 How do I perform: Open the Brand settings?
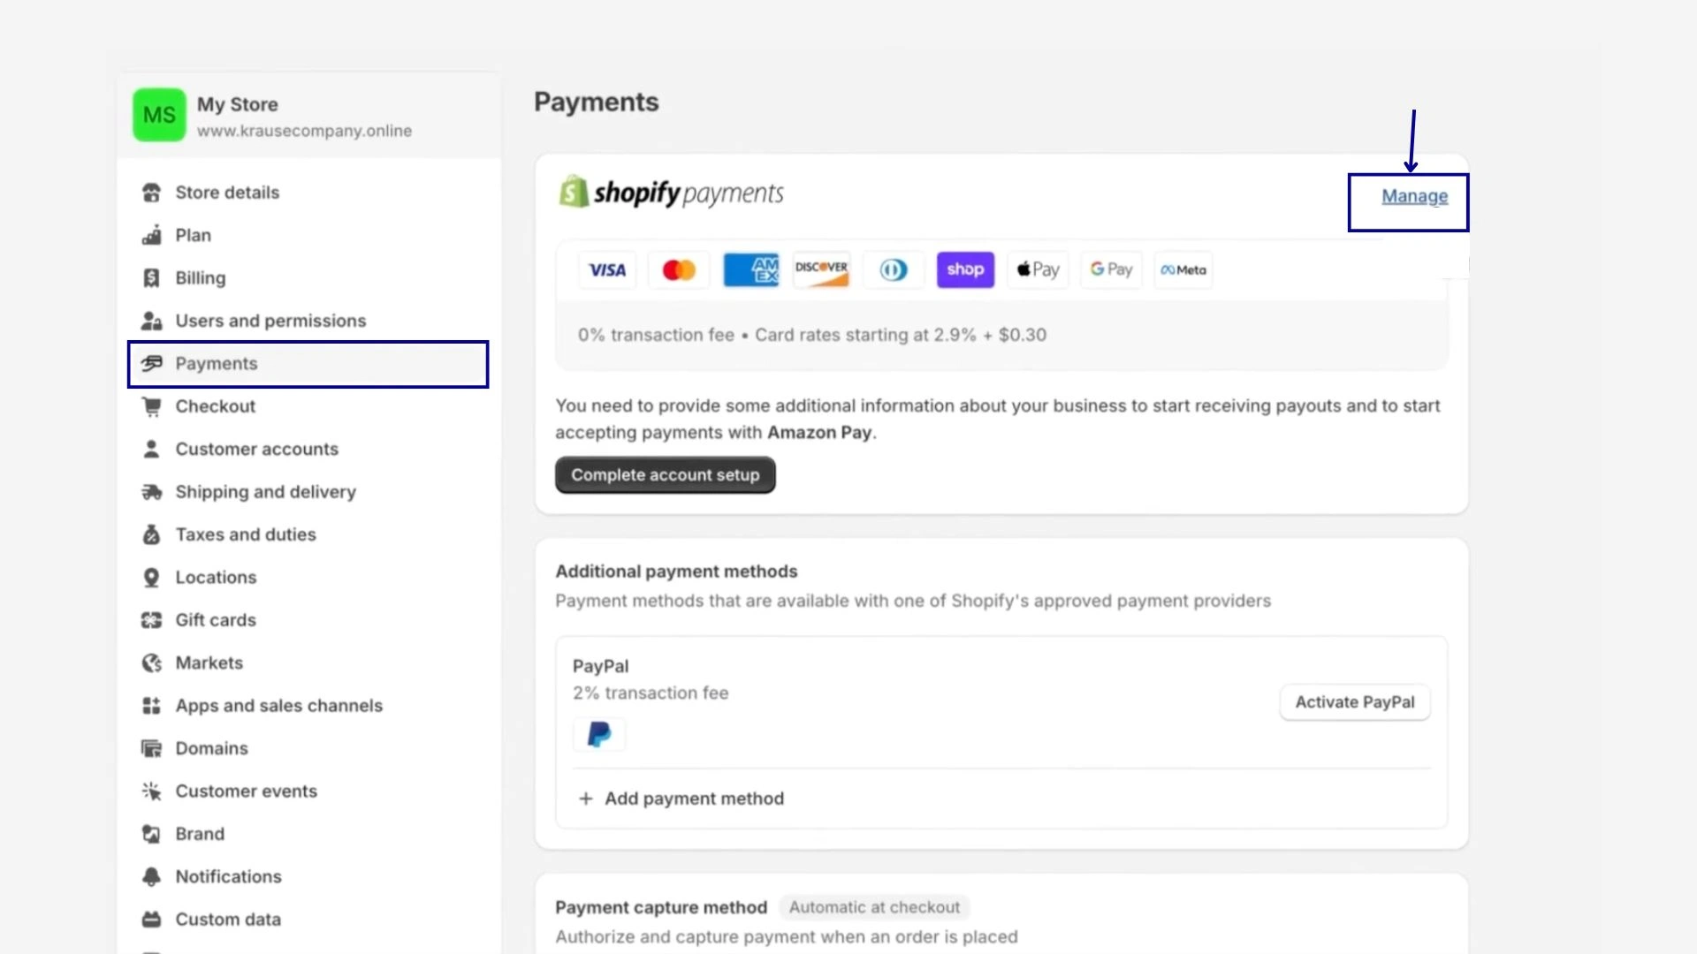pyautogui.click(x=200, y=834)
